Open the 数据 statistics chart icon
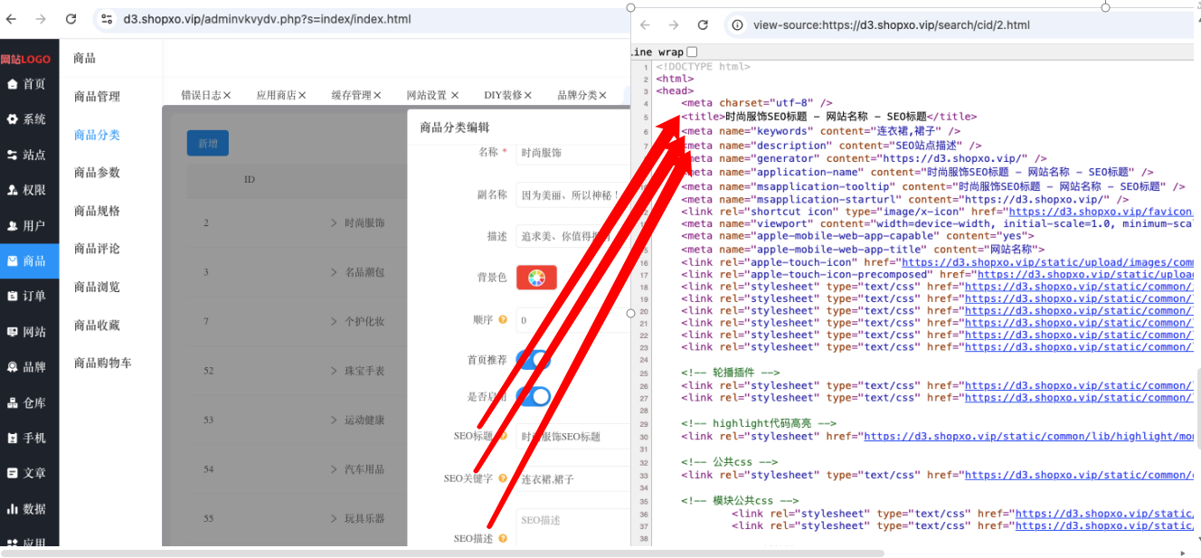Image resolution: width=1201 pixels, height=558 pixels. pyautogui.click(x=13, y=508)
